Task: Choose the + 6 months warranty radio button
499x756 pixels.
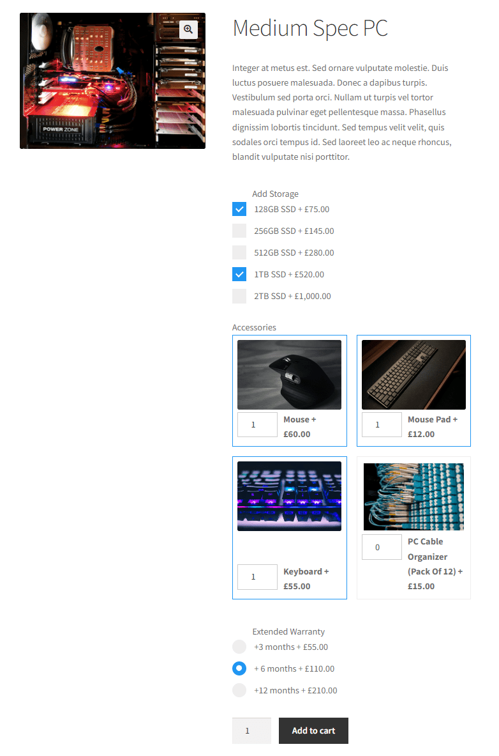Action: click(239, 668)
